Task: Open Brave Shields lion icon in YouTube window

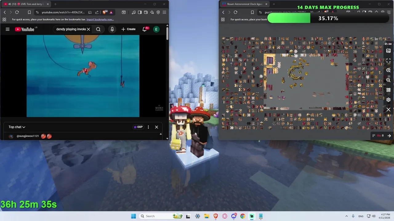Action: pos(105,12)
